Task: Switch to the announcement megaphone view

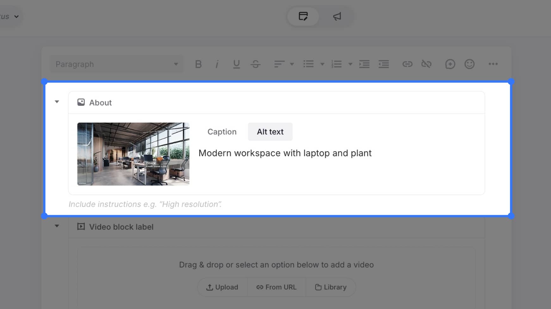Action: (337, 16)
